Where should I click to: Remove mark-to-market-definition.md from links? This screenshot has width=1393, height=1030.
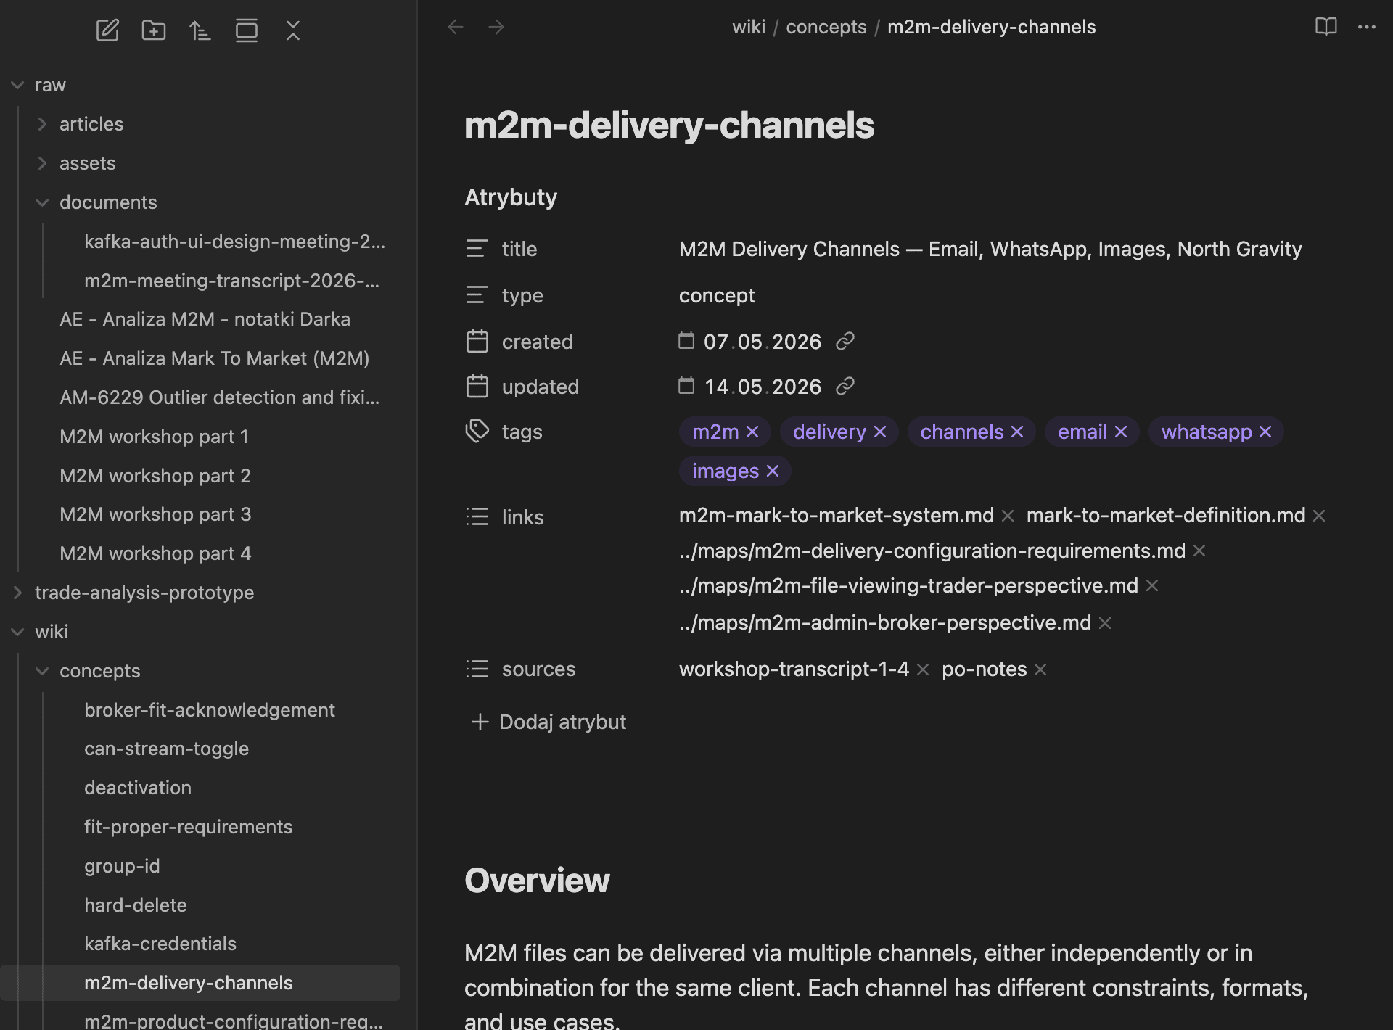click(1319, 516)
